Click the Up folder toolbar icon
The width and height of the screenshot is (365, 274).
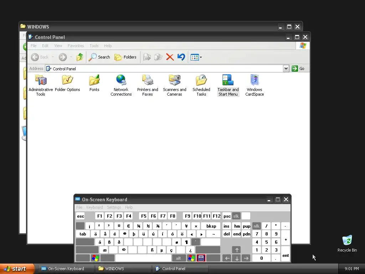click(x=79, y=57)
